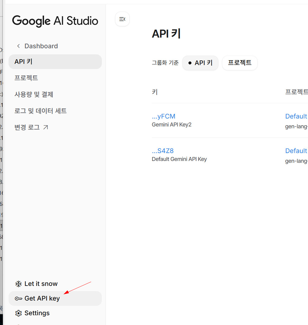Click the 키 column header
Image resolution: width=308 pixels, height=325 pixels.
tap(155, 92)
